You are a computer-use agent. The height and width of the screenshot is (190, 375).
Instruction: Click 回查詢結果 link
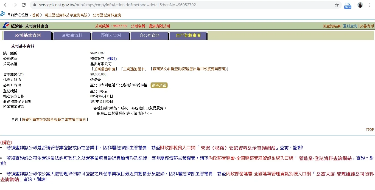[x=331, y=26]
